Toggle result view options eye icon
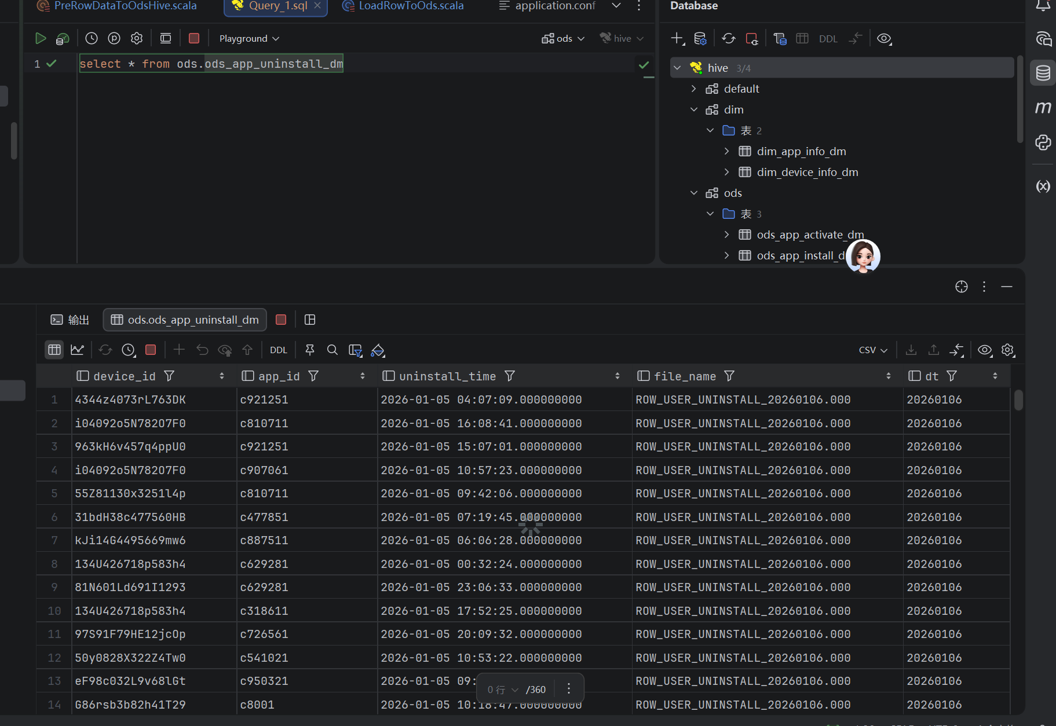 [985, 350]
